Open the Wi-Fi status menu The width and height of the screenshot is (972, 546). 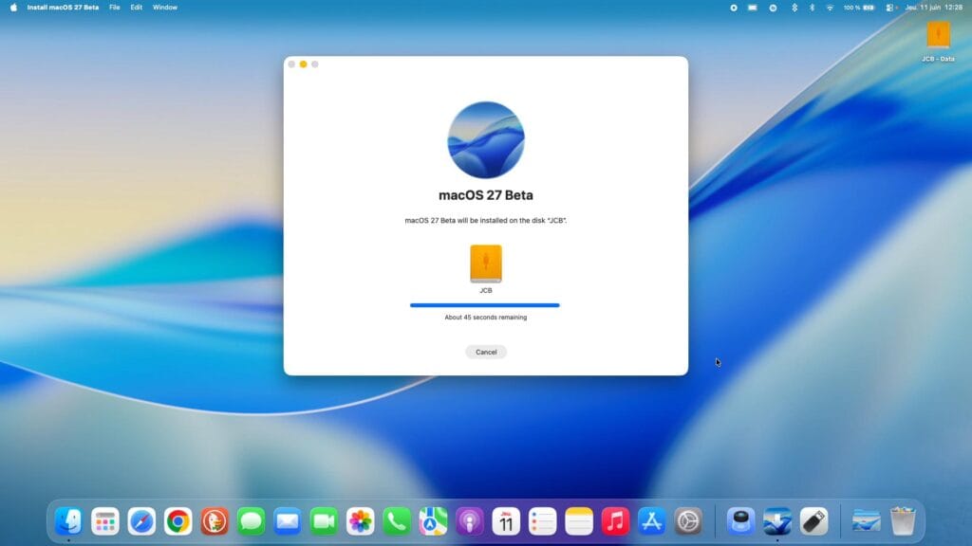click(x=830, y=8)
